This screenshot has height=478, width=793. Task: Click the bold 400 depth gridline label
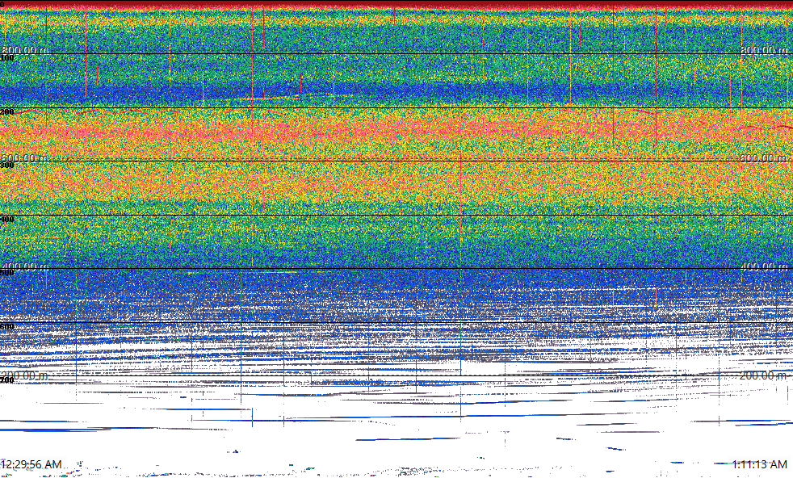7,219
